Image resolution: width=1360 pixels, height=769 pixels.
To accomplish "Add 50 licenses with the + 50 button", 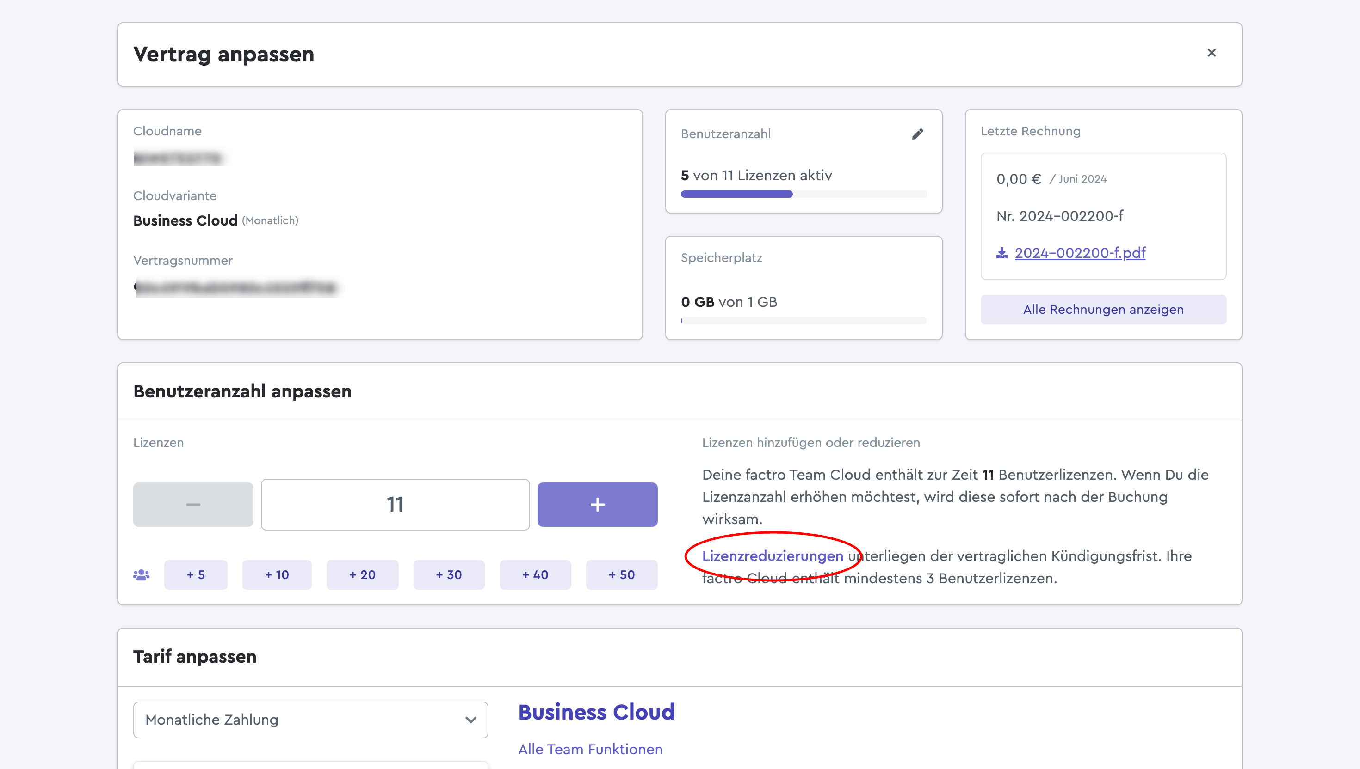I will click(x=622, y=574).
